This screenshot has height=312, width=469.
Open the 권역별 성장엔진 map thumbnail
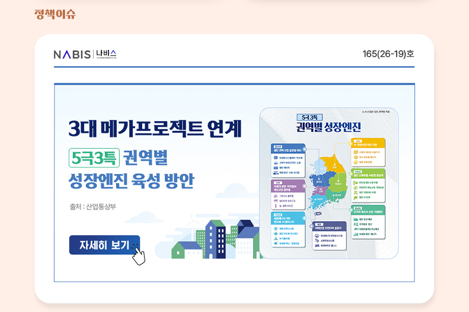coord(329,183)
